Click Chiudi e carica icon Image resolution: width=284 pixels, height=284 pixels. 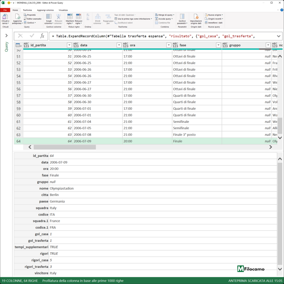(5, 16)
